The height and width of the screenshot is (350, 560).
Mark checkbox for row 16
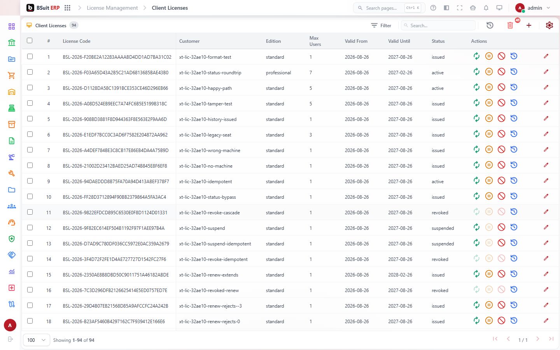point(30,290)
